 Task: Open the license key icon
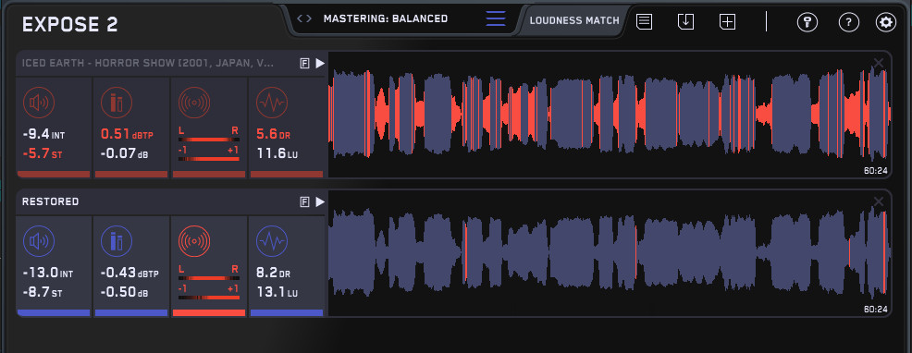807,23
